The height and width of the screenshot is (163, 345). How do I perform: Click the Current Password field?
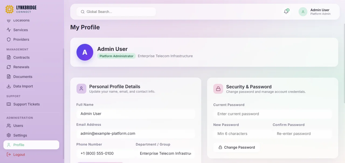[272, 114]
